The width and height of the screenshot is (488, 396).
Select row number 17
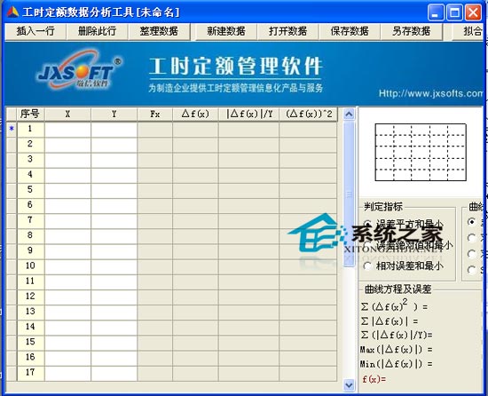30,373
